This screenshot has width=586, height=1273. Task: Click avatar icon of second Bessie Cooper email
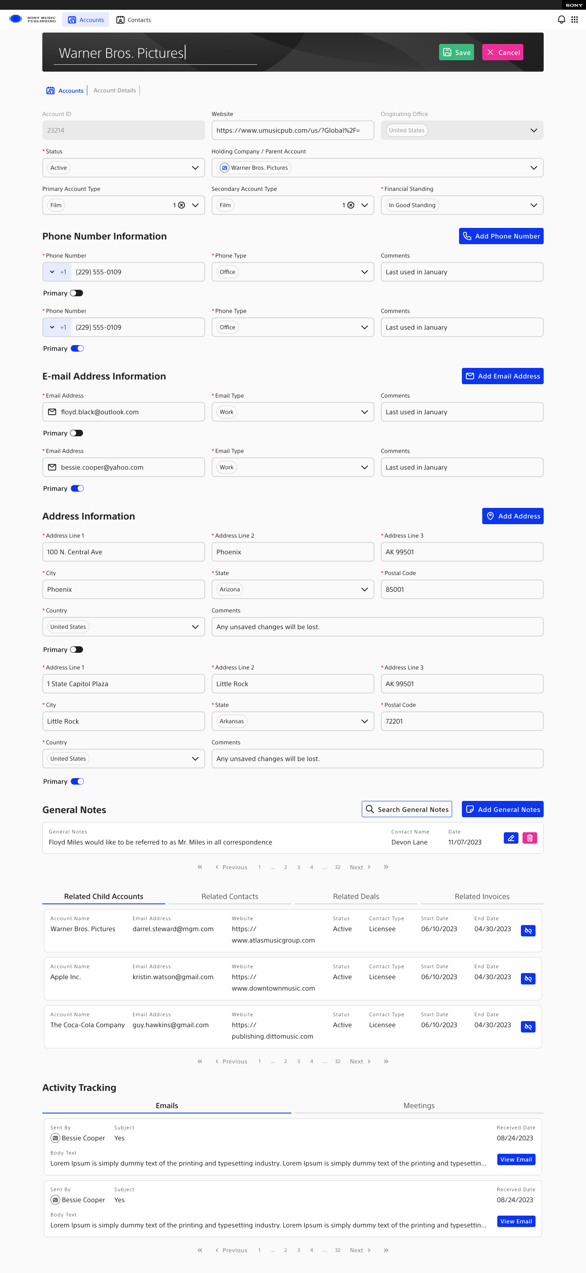[x=55, y=1199]
